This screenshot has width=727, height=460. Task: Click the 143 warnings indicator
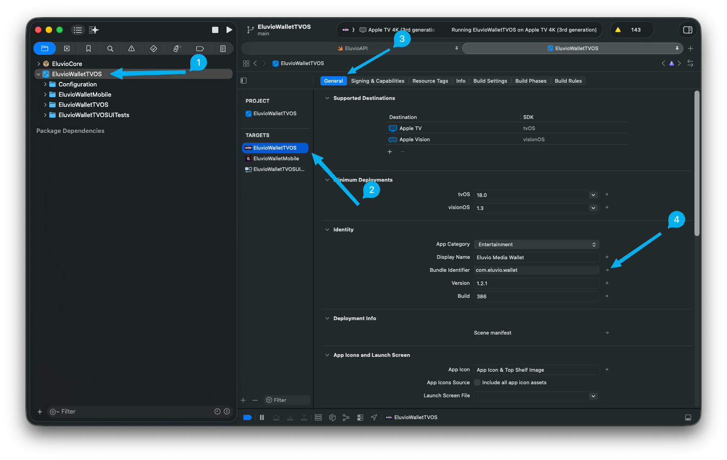coord(631,30)
